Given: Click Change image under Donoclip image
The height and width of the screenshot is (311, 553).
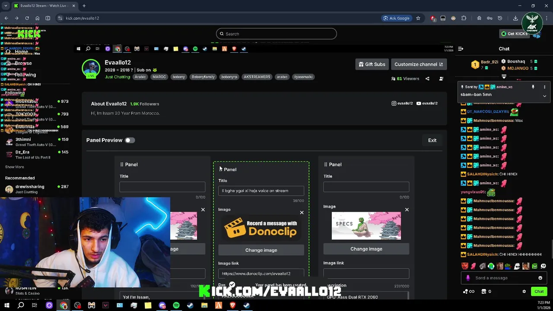Looking at the screenshot, I should 261,250.
